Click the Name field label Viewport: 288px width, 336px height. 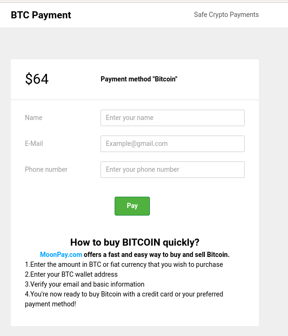[33, 118]
